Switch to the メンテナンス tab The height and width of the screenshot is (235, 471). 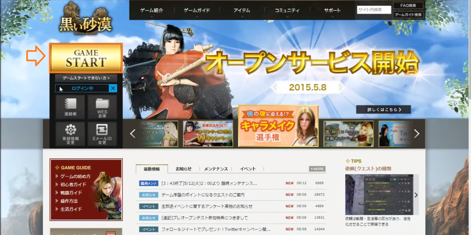[x=215, y=169]
